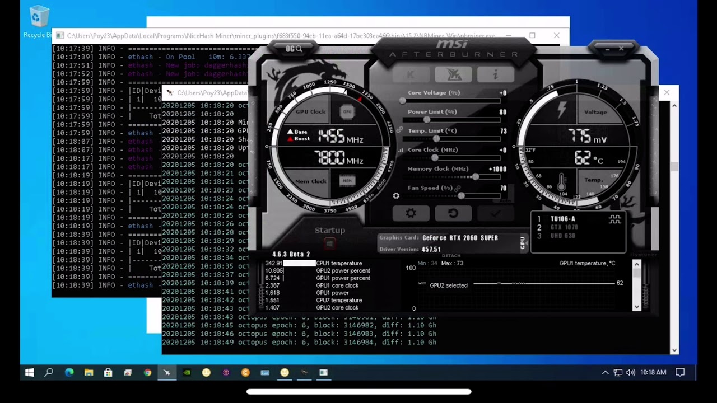This screenshot has height=403, width=717.
Task: Open File Explorer from the taskbar
Action: (89, 372)
